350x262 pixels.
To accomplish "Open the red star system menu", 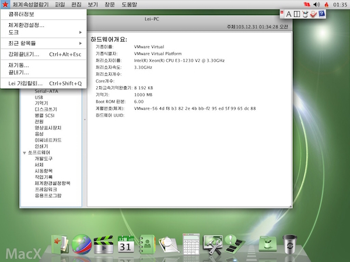I will 5,4.
